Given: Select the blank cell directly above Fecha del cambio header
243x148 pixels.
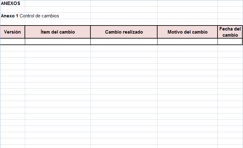Looking at the screenshot, I should point(230,22).
